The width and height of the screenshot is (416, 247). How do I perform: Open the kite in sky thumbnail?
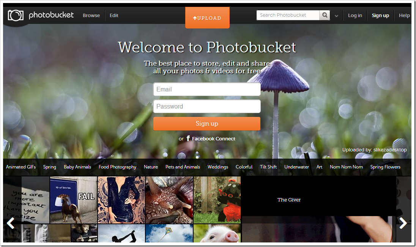pos(169,233)
